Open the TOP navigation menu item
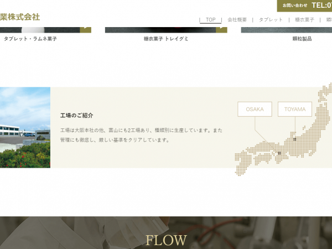This screenshot has height=249, width=332. click(210, 20)
